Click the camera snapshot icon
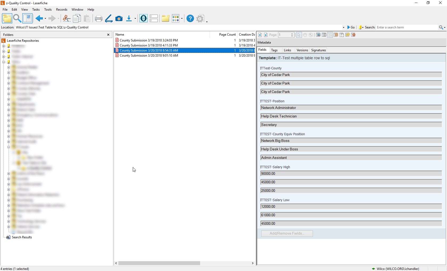Screen dimensions: 447x271 point(119,19)
